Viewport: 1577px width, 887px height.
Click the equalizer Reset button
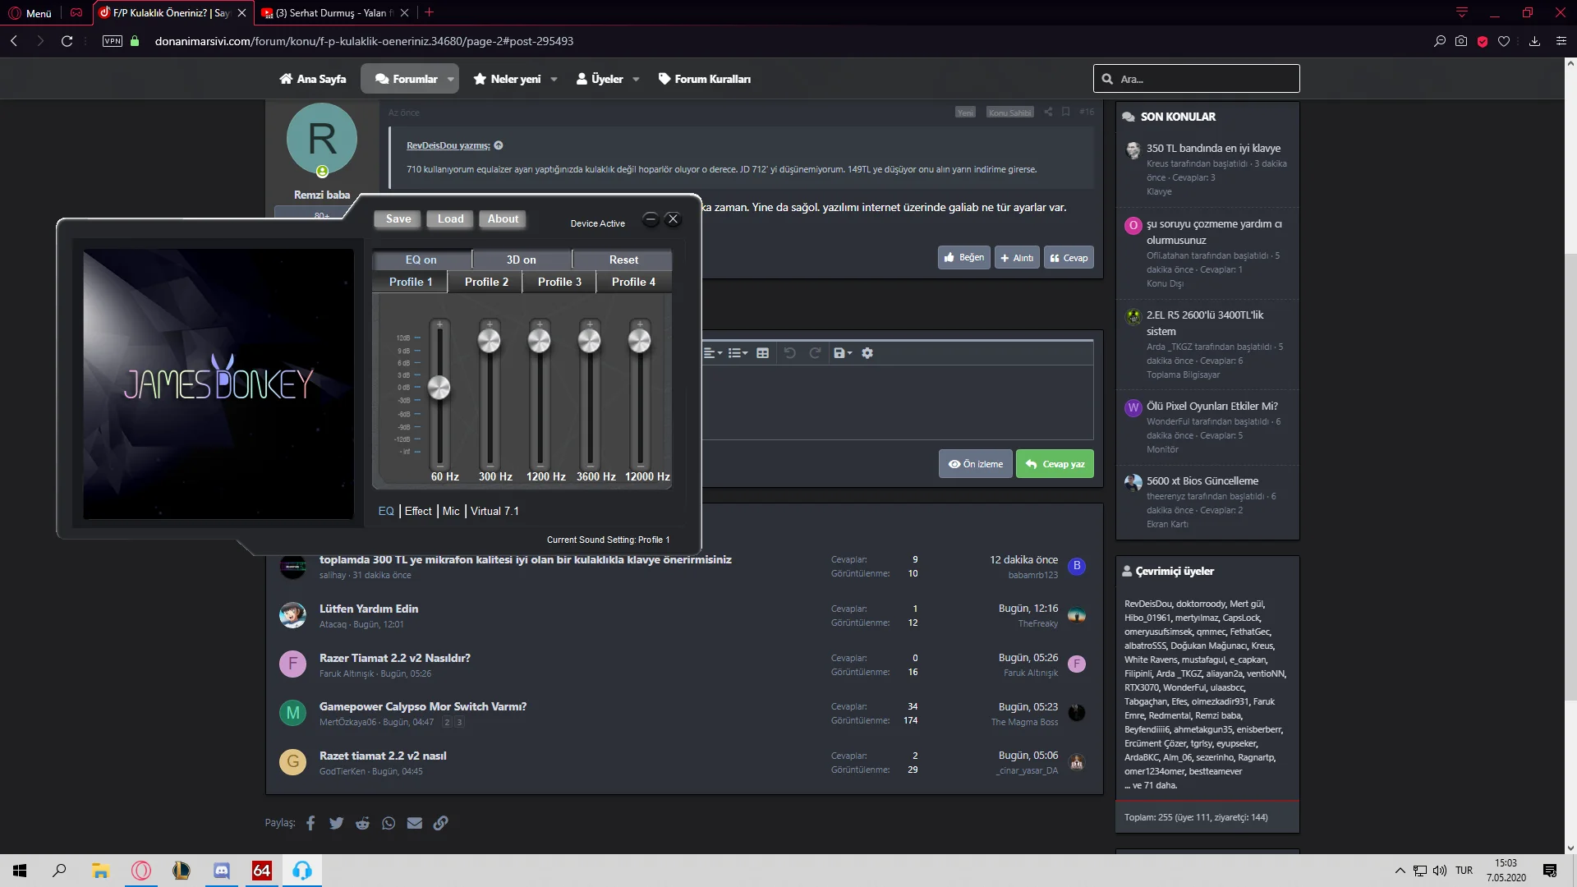623,260
